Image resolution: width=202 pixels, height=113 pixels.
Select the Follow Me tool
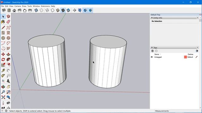pyautogui.click(x=9, y=59)
